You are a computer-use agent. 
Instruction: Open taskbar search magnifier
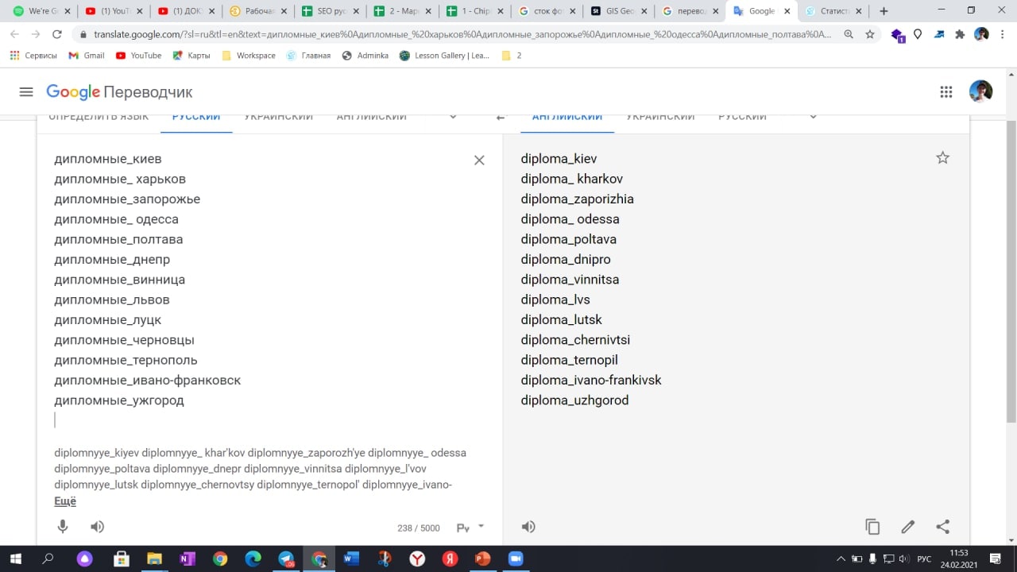click(48, 558)
